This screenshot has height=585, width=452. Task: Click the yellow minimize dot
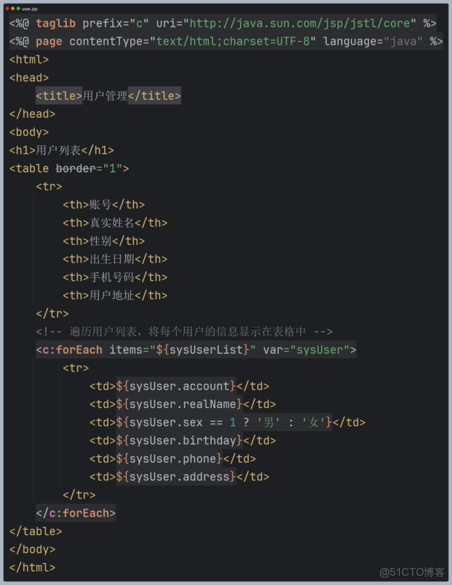point(12,8)
